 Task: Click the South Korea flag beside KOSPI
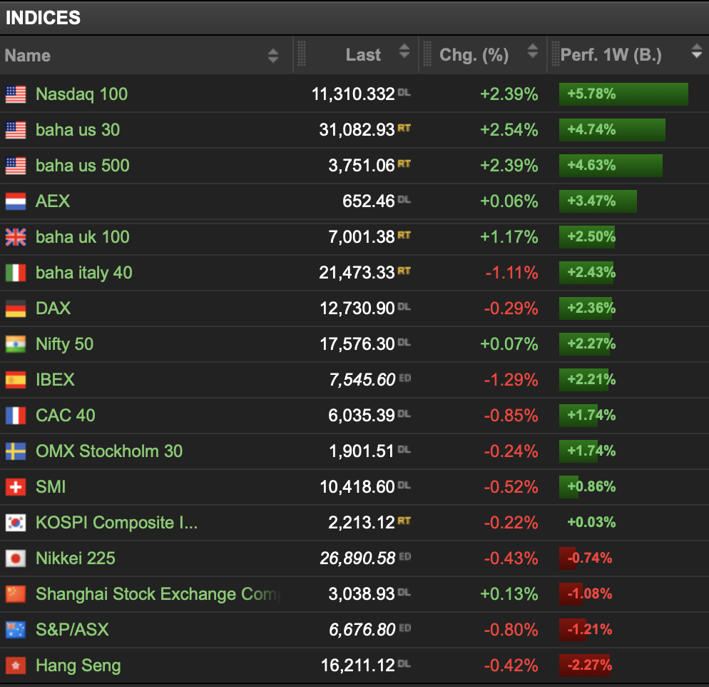16,523
